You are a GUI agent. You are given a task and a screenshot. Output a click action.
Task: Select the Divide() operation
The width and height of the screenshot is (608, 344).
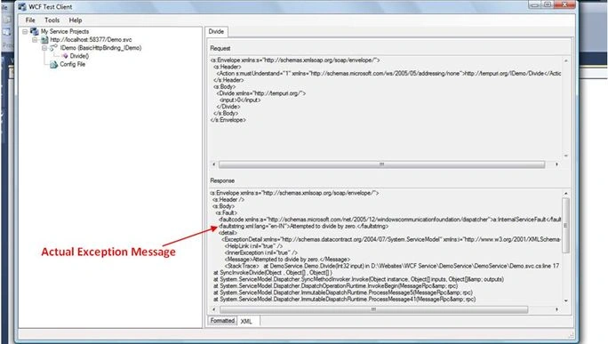[79, 56]
